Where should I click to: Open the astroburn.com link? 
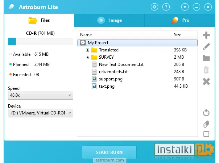pos(109,160)
